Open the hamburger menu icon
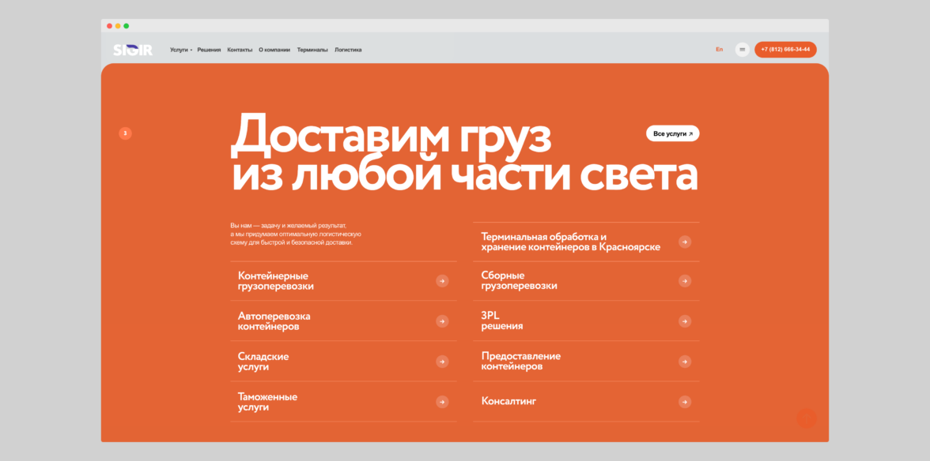This screenshot has height=461, width=930. (x=742, y=50)
